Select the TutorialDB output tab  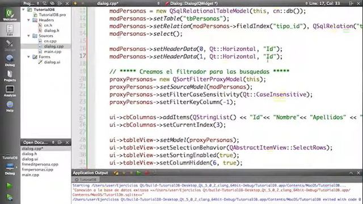point(86,179)
